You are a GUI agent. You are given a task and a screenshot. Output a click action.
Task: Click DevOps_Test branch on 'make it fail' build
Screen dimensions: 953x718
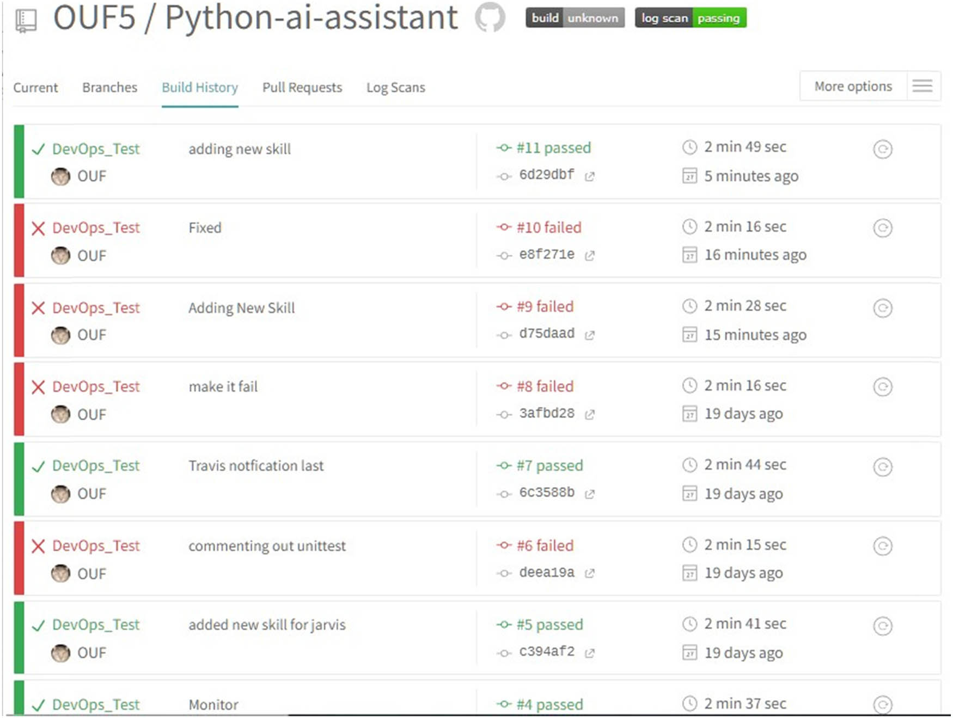[x=96, y=386]
